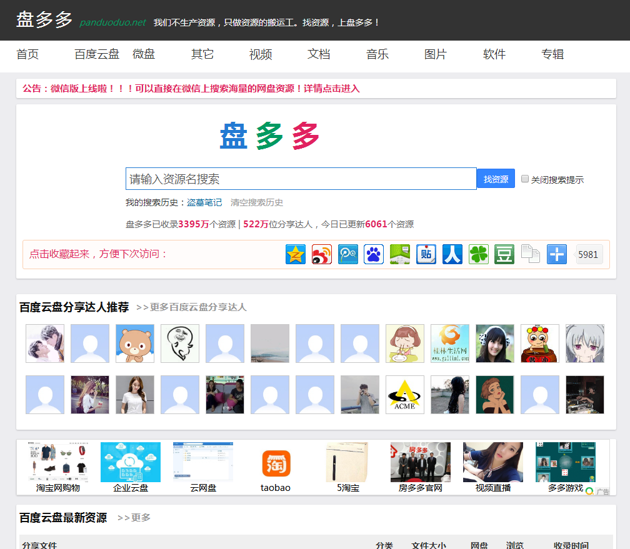Open the 专辑 nav item

coord(552,54)
